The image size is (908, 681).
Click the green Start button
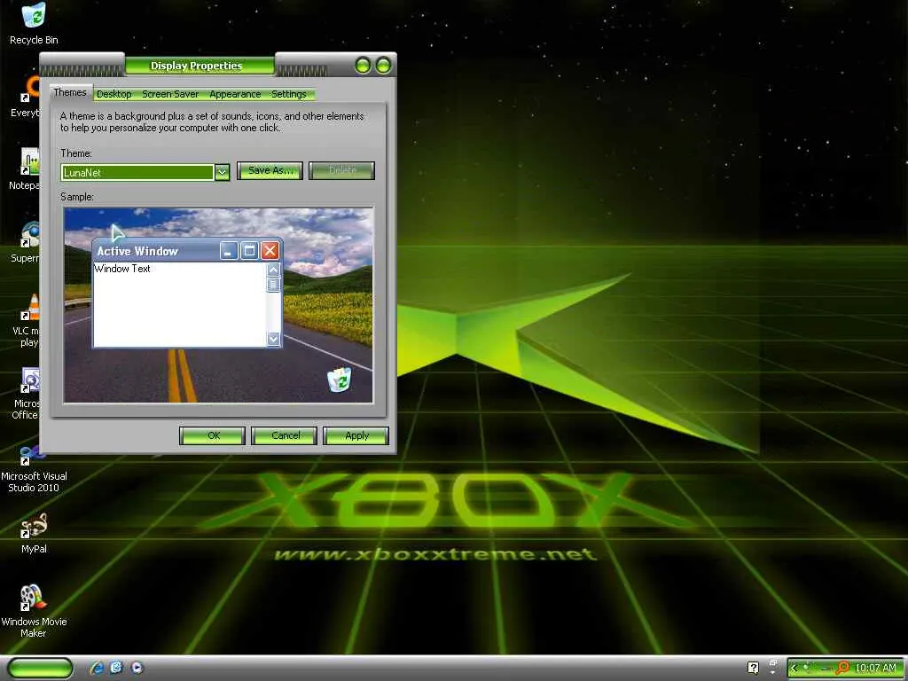point(40,668)
